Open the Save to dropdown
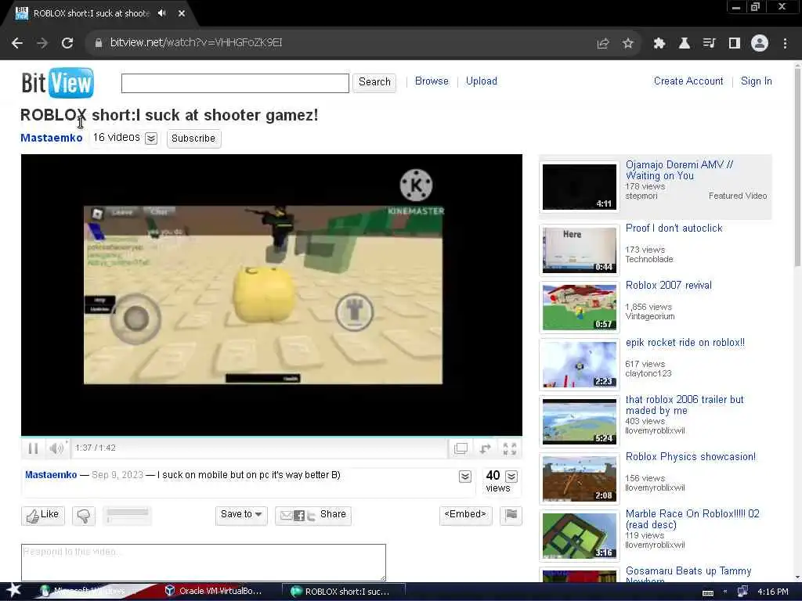 [x=241, y=515]
